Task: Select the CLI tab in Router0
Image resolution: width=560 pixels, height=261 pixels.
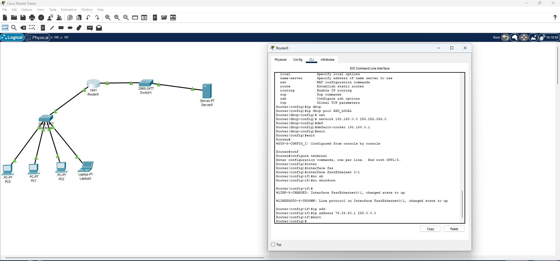Action: [x=312, y=60]
